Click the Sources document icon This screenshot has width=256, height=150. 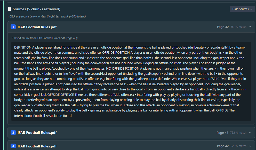point(10,9)
